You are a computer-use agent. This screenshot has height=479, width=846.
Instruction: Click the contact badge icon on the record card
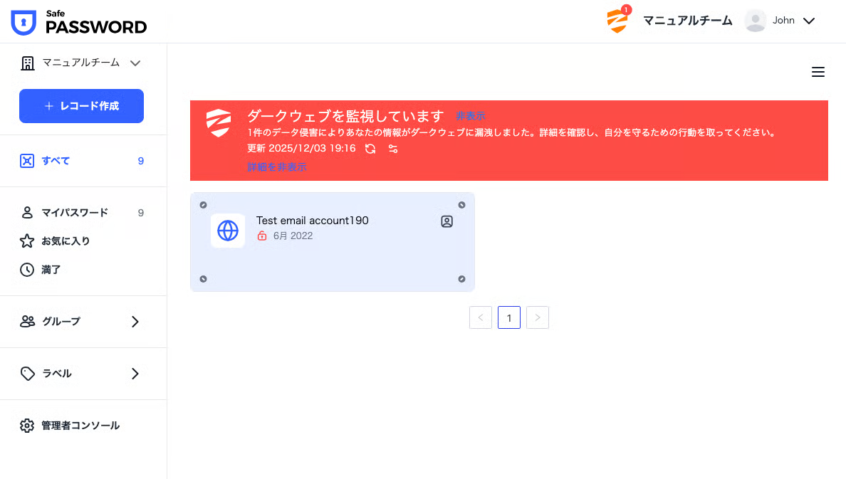(446, 221)
